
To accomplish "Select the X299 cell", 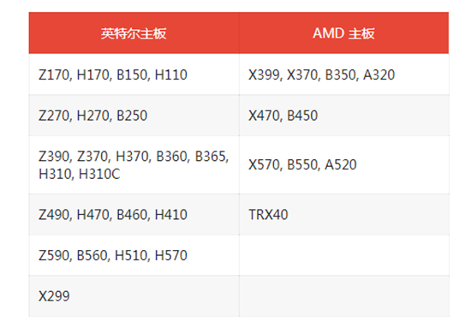I will 134,296.
